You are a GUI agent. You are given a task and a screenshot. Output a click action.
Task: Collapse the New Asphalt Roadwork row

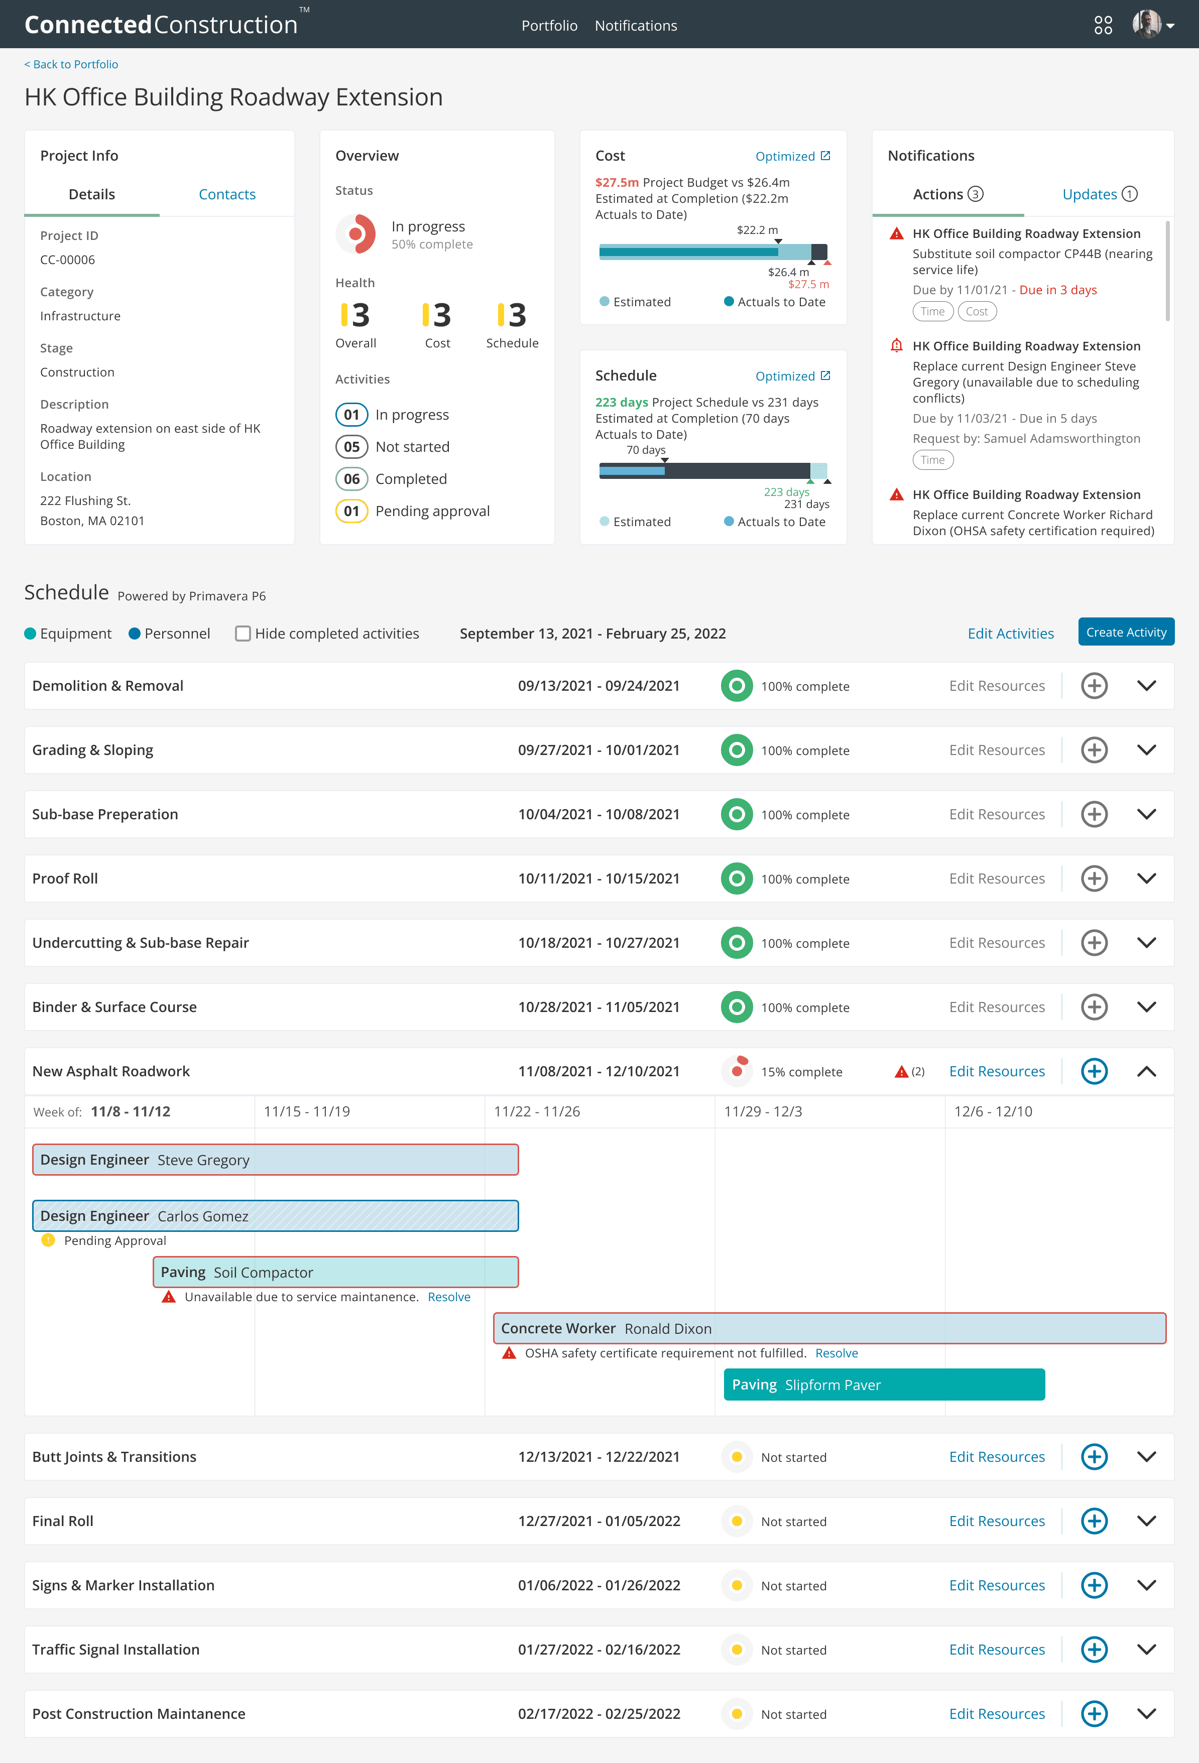click(1147, 1071)
